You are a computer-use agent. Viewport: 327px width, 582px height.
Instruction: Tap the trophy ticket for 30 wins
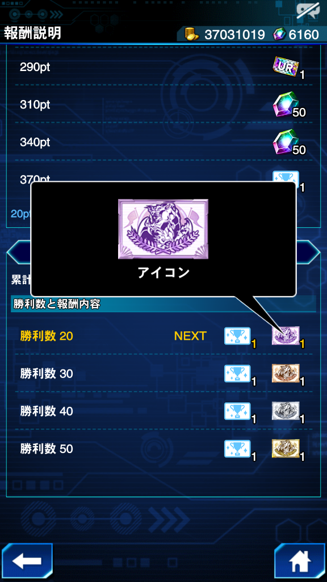[x=237, y=374]
